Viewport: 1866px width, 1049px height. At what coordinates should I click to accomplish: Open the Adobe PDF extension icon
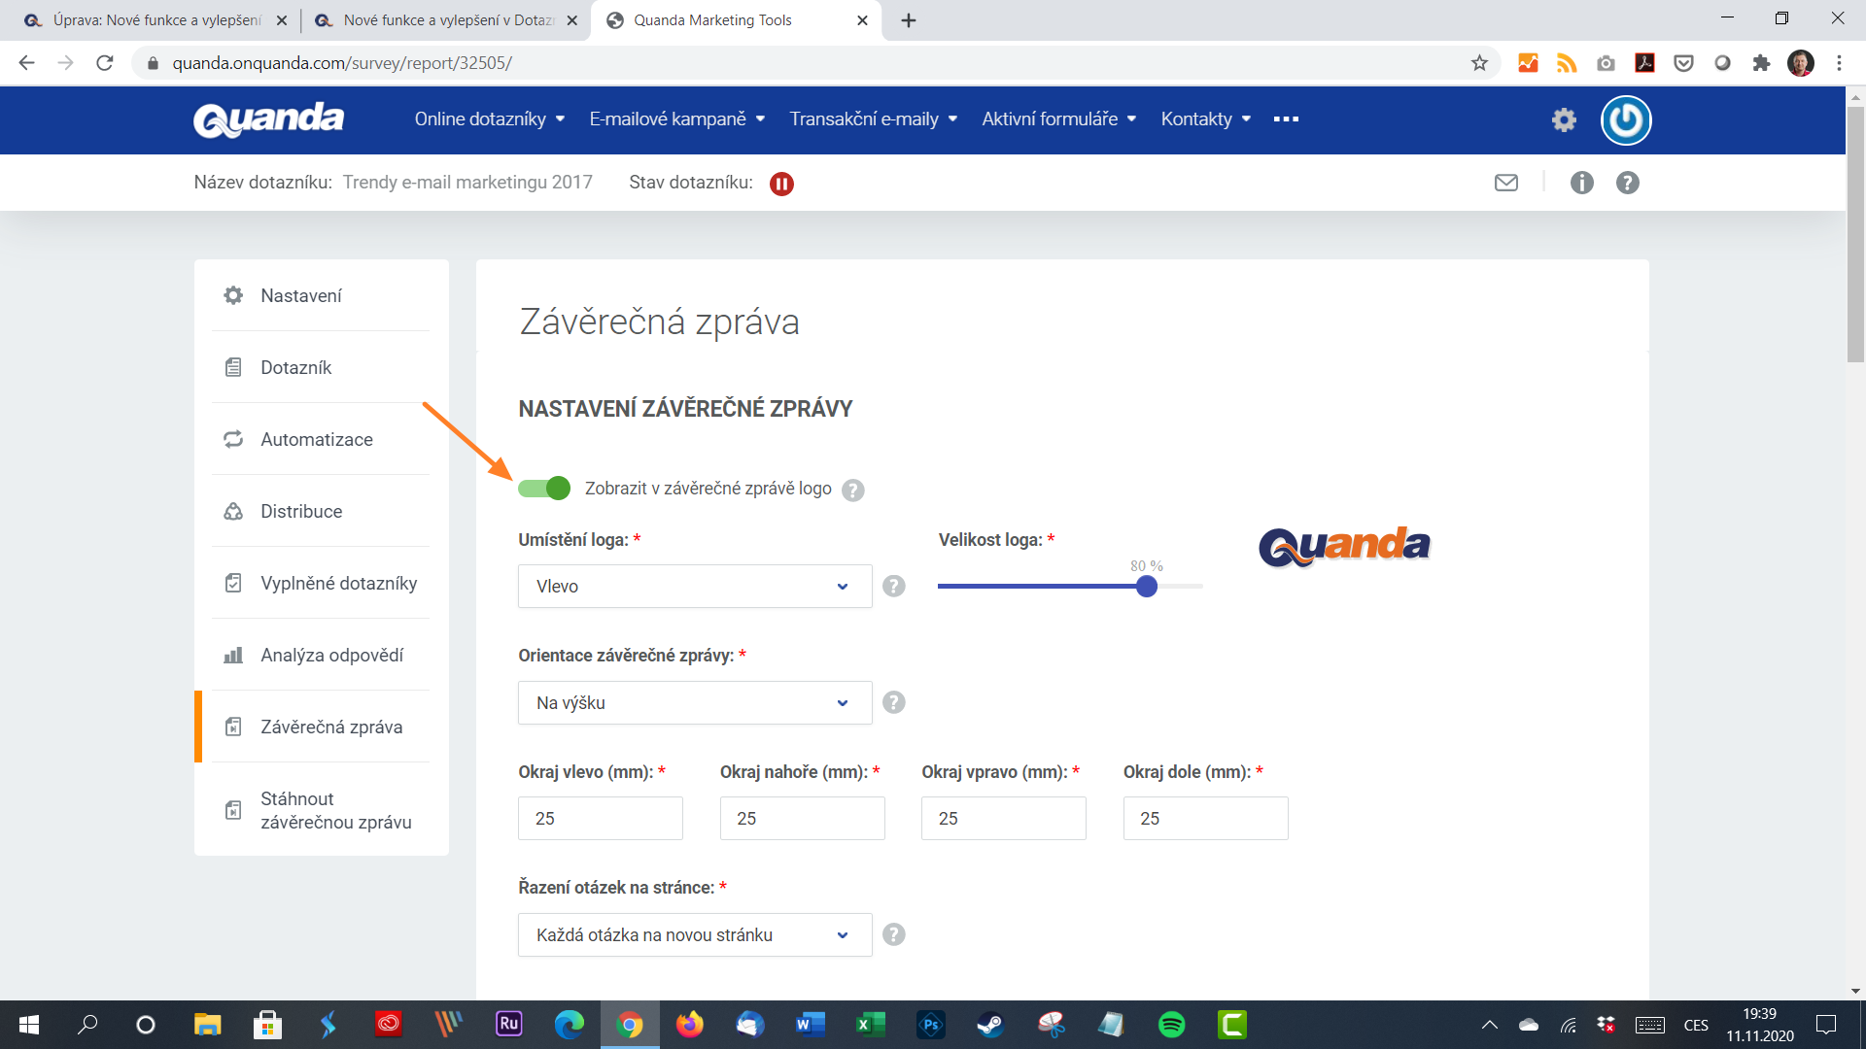point(1644,63)
